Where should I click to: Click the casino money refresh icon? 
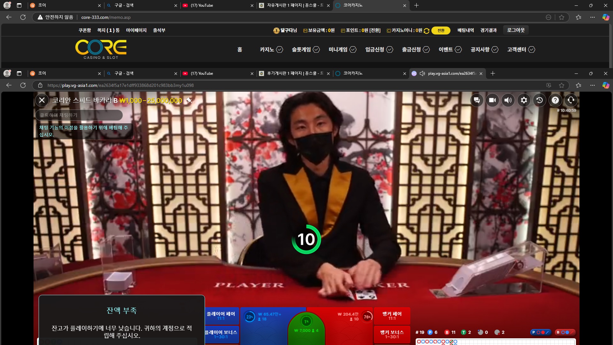click(427, 31)
